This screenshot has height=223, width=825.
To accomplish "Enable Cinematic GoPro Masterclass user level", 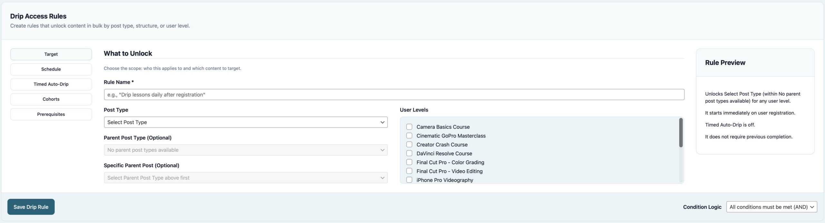I will [x=409, y=136].
